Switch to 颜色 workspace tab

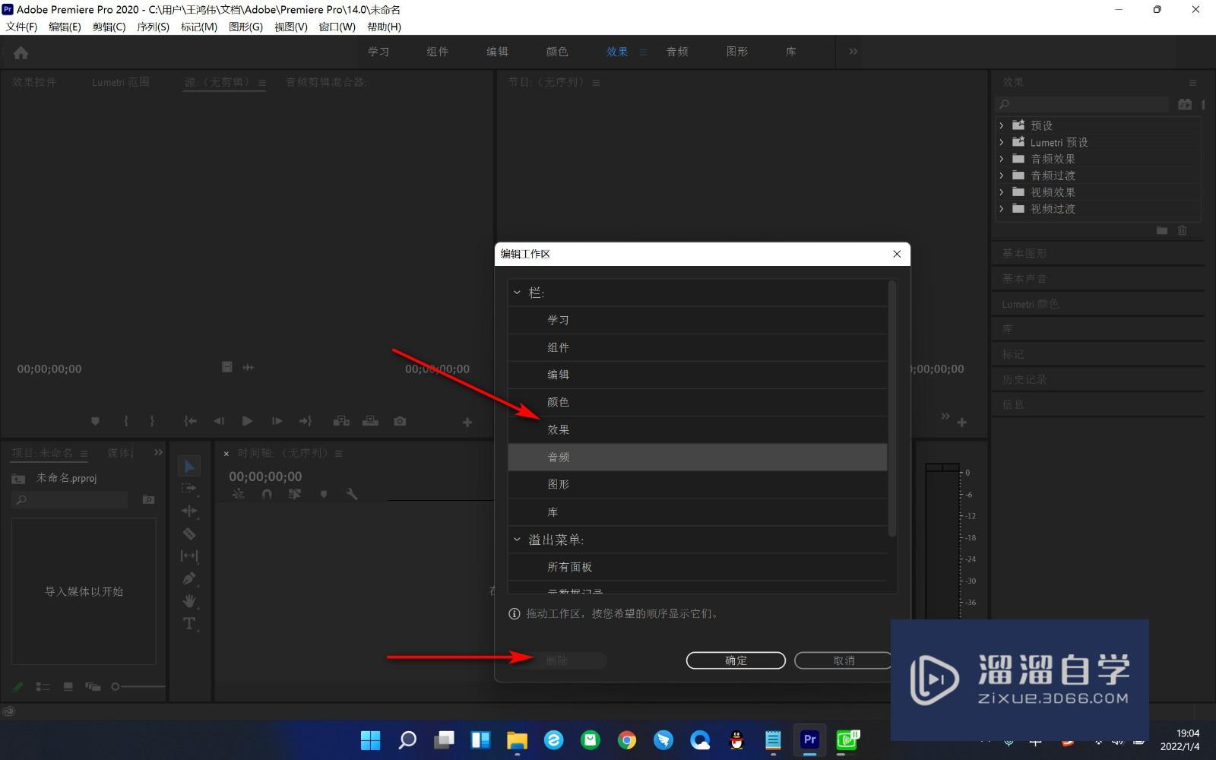tap(557, 52)
